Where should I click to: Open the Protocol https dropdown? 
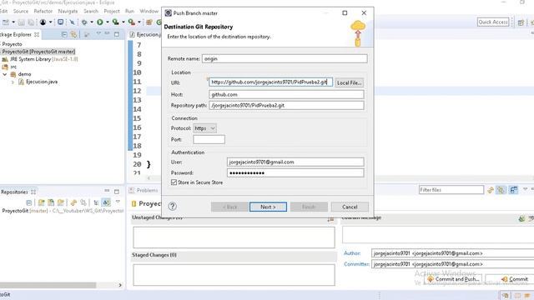[204, 128]
